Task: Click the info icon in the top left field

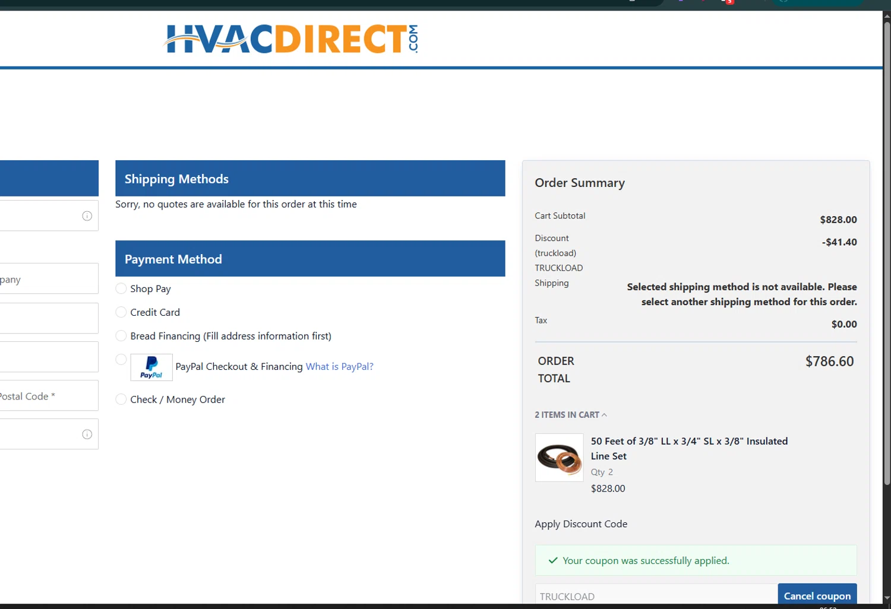Action: 87,216
